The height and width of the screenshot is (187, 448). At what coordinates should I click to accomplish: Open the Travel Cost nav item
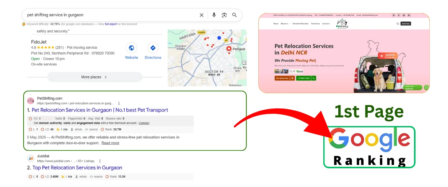click(315, 24)
